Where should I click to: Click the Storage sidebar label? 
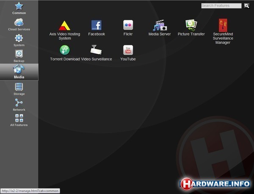[19, 94]
